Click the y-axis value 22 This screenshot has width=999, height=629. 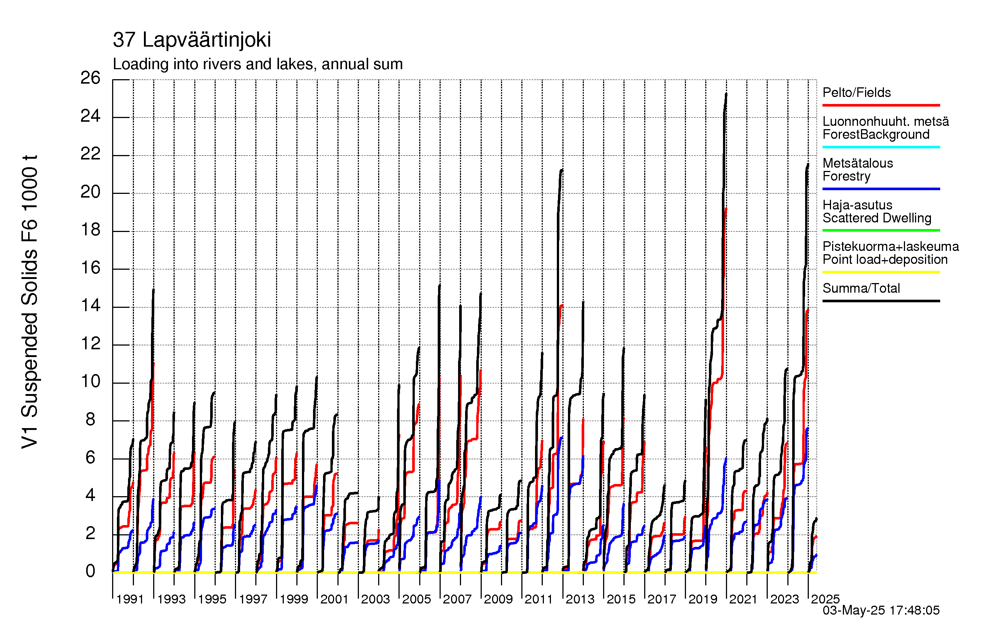coord(90,154)
